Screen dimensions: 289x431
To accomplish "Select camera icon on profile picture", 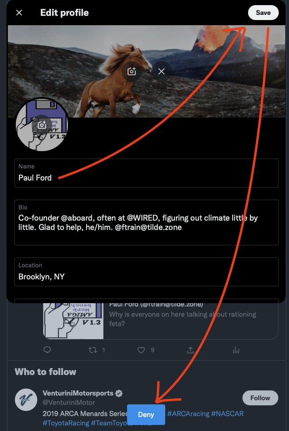I will (42, 125).
